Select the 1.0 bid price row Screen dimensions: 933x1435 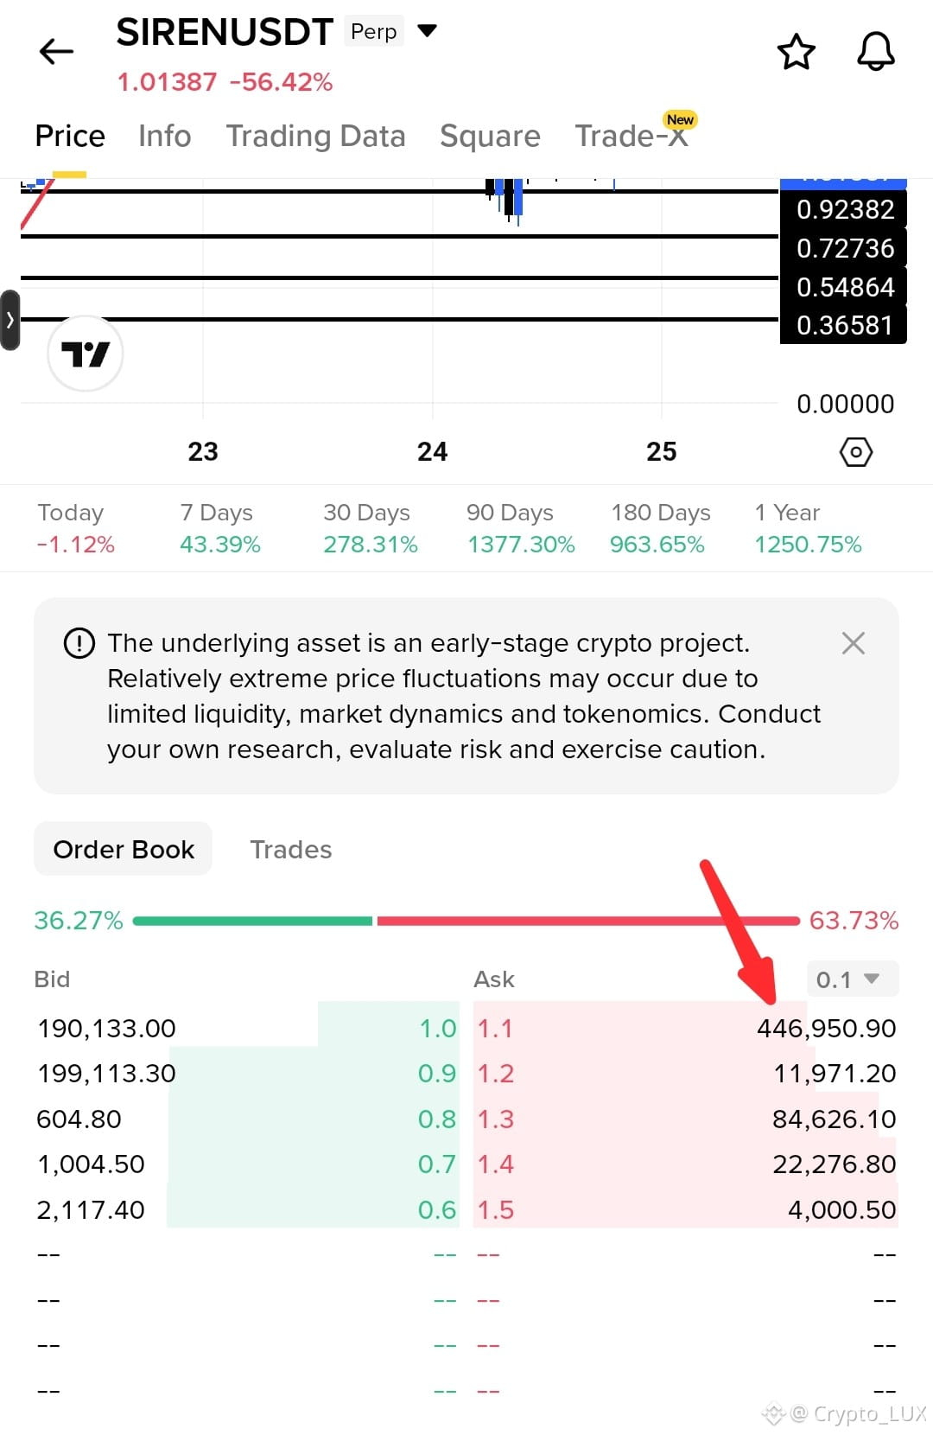(247, 1028)
